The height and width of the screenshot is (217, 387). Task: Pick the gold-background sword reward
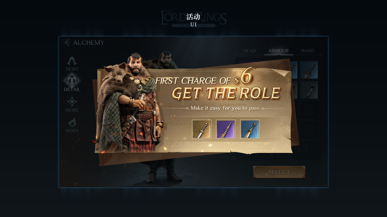click(202, 129)
